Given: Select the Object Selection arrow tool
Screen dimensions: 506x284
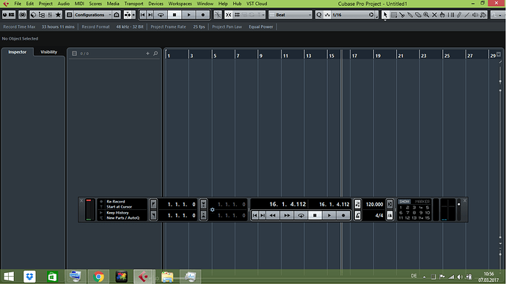Looking at the screenshot, I should coord(385,15).
